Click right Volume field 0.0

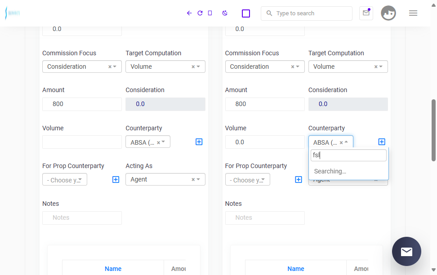265,142
